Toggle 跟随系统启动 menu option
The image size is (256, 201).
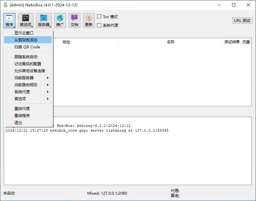pyautogui.click(x=28, y=57)
